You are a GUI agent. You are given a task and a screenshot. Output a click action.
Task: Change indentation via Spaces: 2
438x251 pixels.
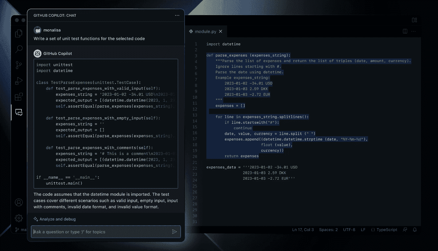[x=328, y=230]
